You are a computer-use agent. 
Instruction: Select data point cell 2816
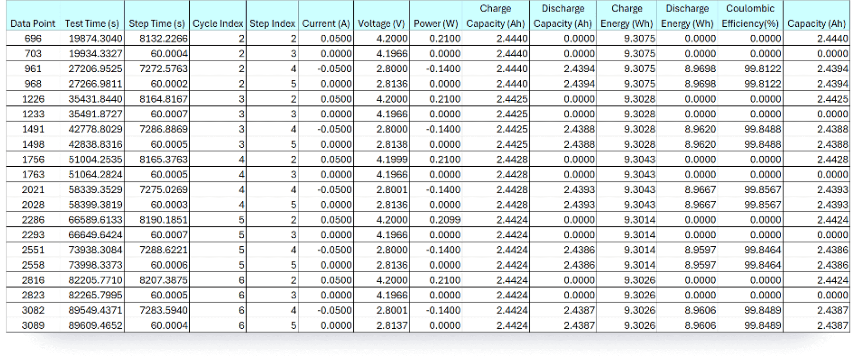33,280
